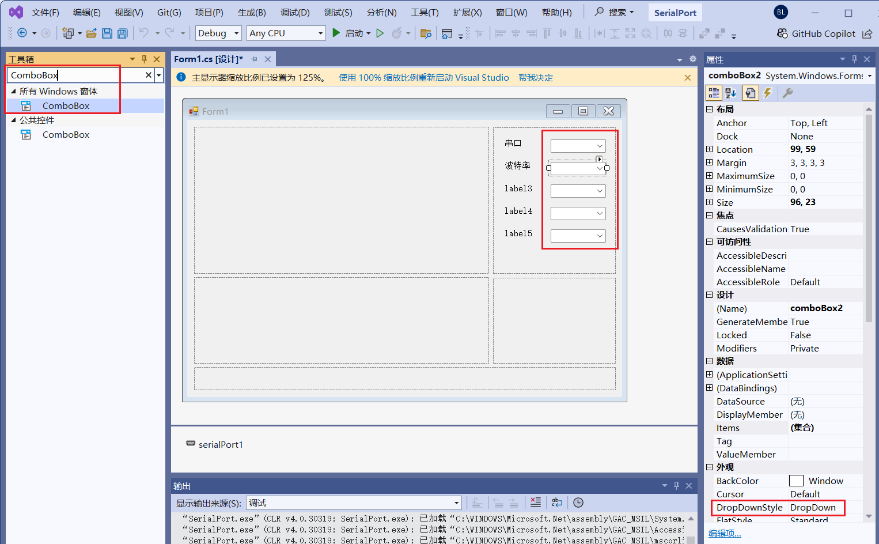Viewport: 879px width, 544px height.
Task: Open the Debug configuration dropdown
Action: (x=218, y=33)
